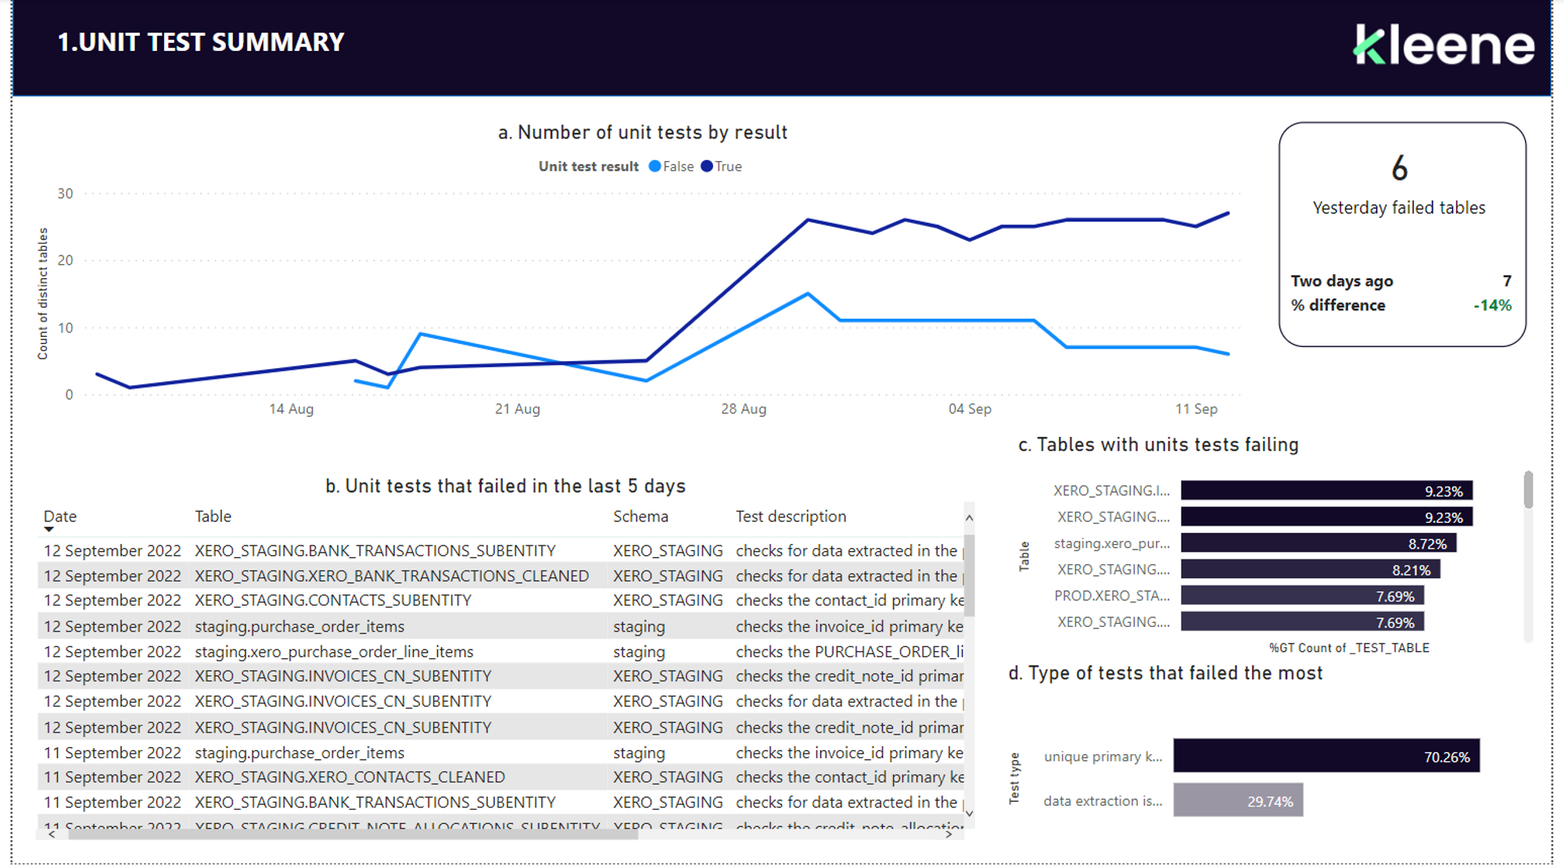Select the data extraction 29.74% bar
Screen dimensions: 1564x866
1238,800
